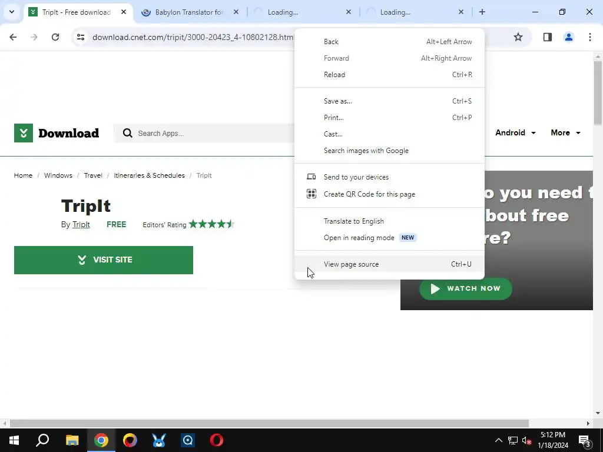Select Create QR Code for this page
603x452 pixels.
coord(389,194)
